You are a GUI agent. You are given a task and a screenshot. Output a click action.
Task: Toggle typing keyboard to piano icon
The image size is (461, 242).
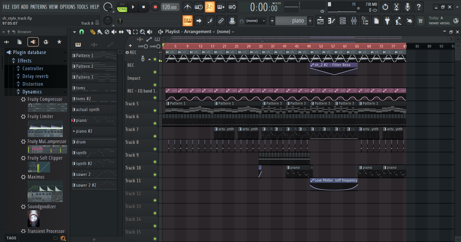coord(188,21)
